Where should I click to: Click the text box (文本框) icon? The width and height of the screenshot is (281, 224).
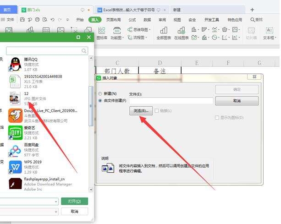(269, 30)
